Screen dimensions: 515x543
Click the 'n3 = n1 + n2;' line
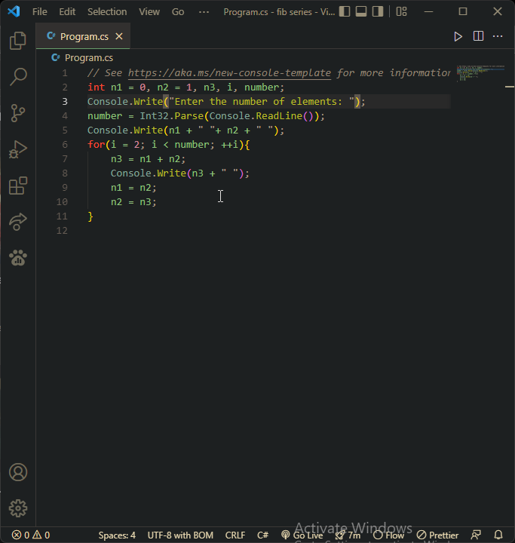coord(148,159)
